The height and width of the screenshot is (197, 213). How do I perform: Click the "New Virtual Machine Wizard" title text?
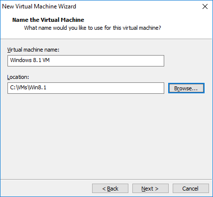pyautogui.click(x=39, y=6)
